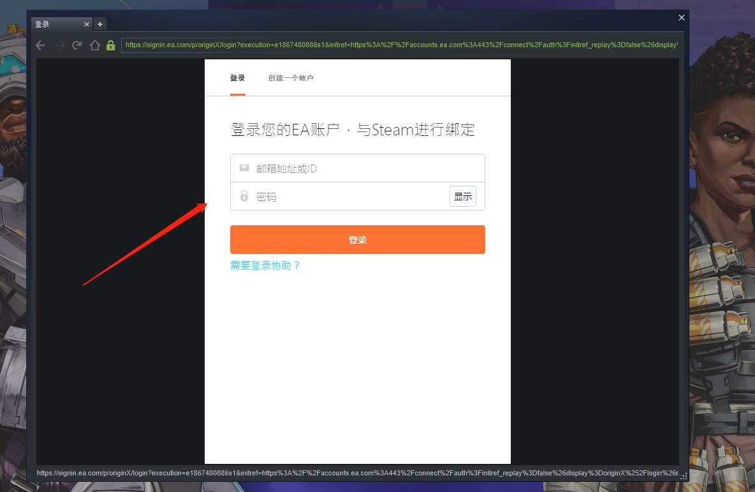Viewport: 755px width, 492px height.
Task: Select the 登录 browser tab title
Action: (x=42, y=24)
